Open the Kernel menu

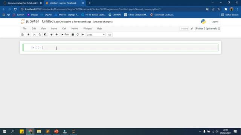(x=75, y=28)
